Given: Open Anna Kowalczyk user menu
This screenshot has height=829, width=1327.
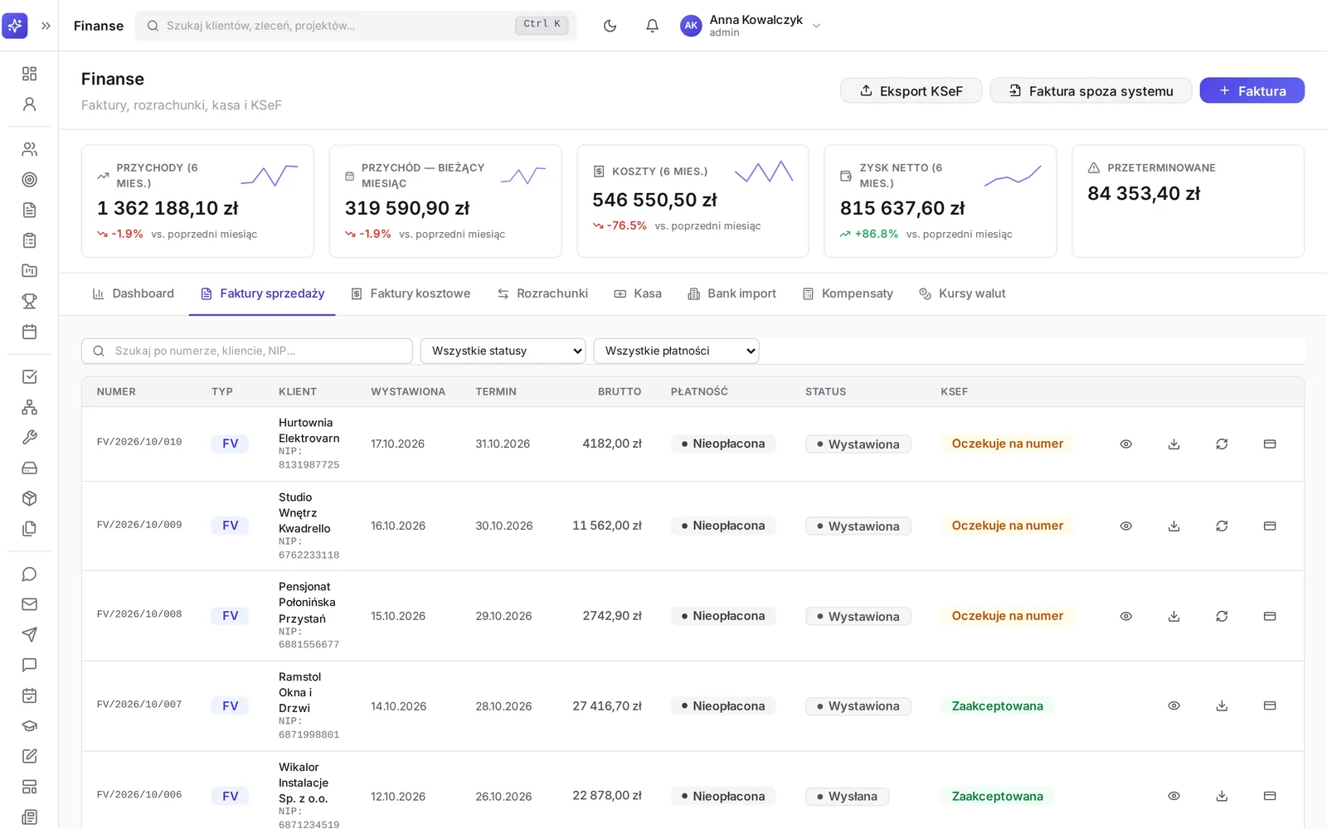Looking at the screenshot, I should (751, 26).
